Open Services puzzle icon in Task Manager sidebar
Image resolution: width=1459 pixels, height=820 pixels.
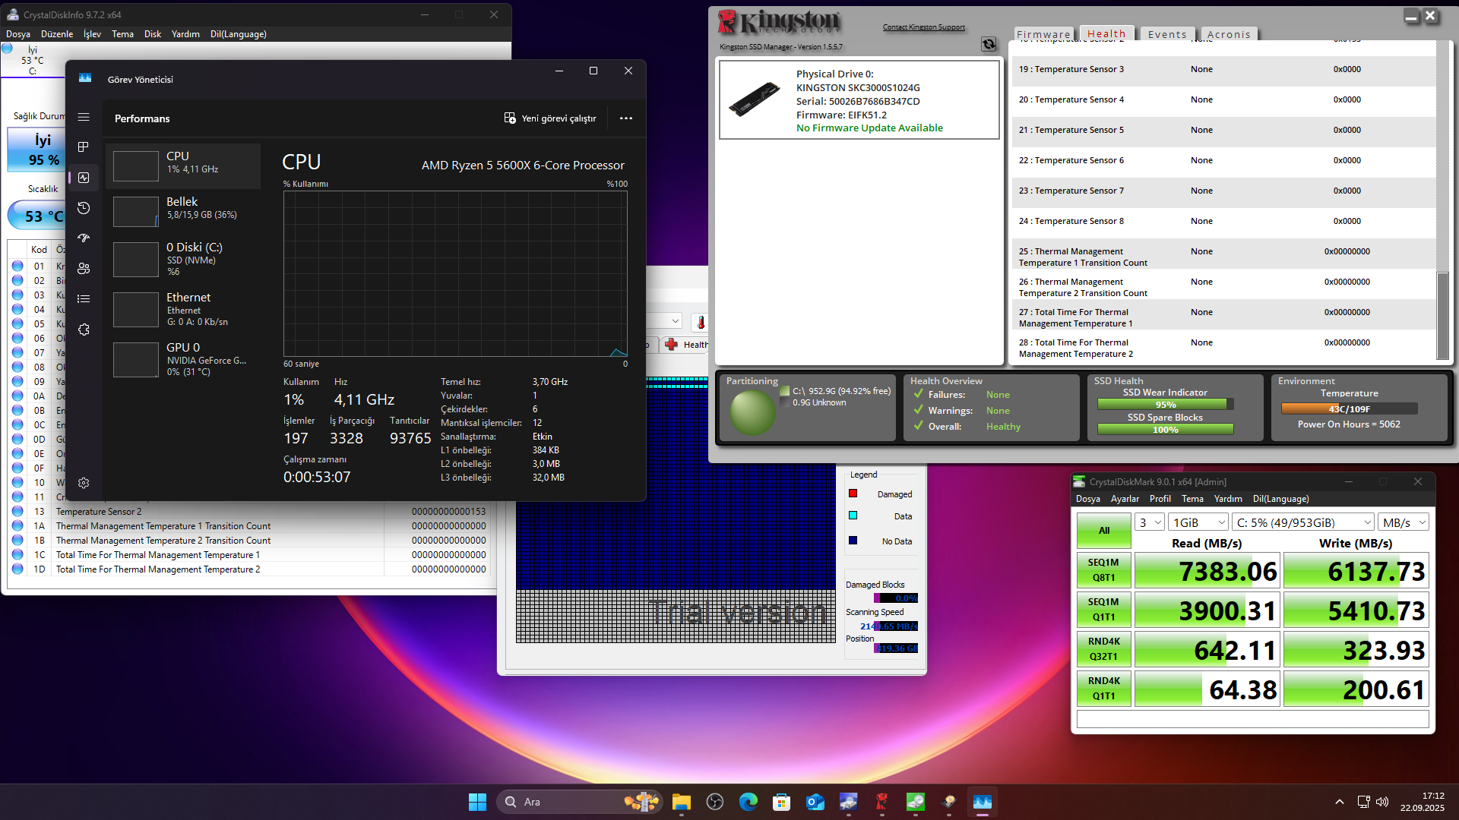(x=84, y=330)
